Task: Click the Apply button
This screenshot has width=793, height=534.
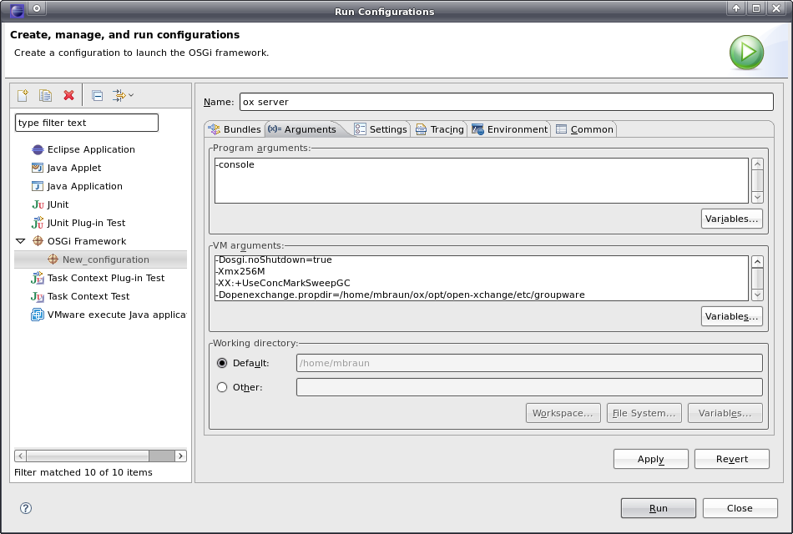Action: (x=650, y=459)
